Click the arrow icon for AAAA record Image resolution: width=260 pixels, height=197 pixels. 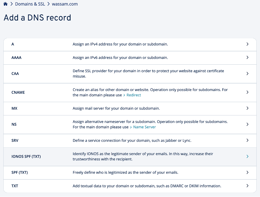247,57
